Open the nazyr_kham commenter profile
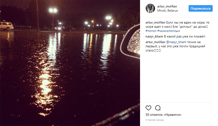Image resolution: width=218 pixels, height=126 pixels. (x=154, y=36)
